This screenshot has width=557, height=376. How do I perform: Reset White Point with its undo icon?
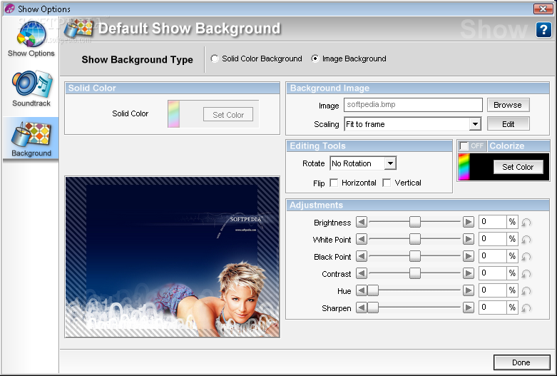coord(526,240)
